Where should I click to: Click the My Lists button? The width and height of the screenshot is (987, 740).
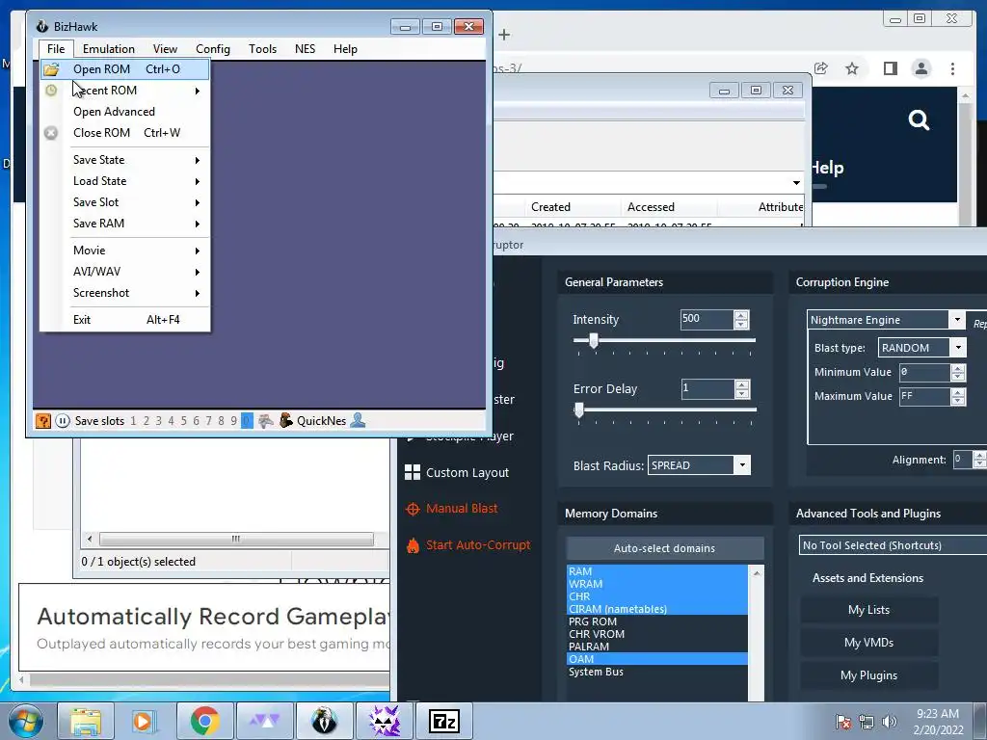[868, 610]
